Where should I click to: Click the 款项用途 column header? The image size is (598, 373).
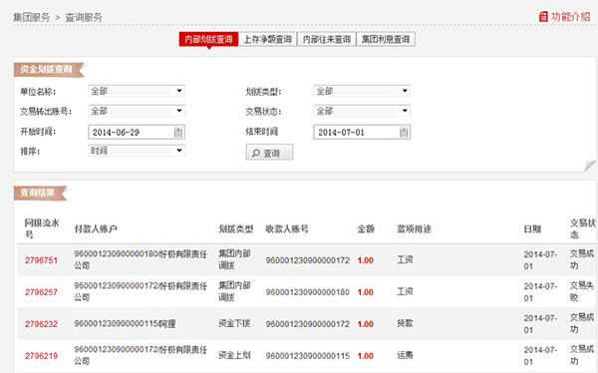[415, 229]
